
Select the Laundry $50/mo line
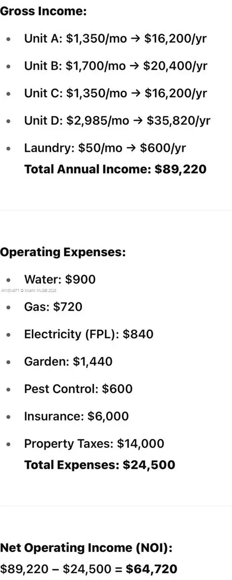[x=105, y=147]
